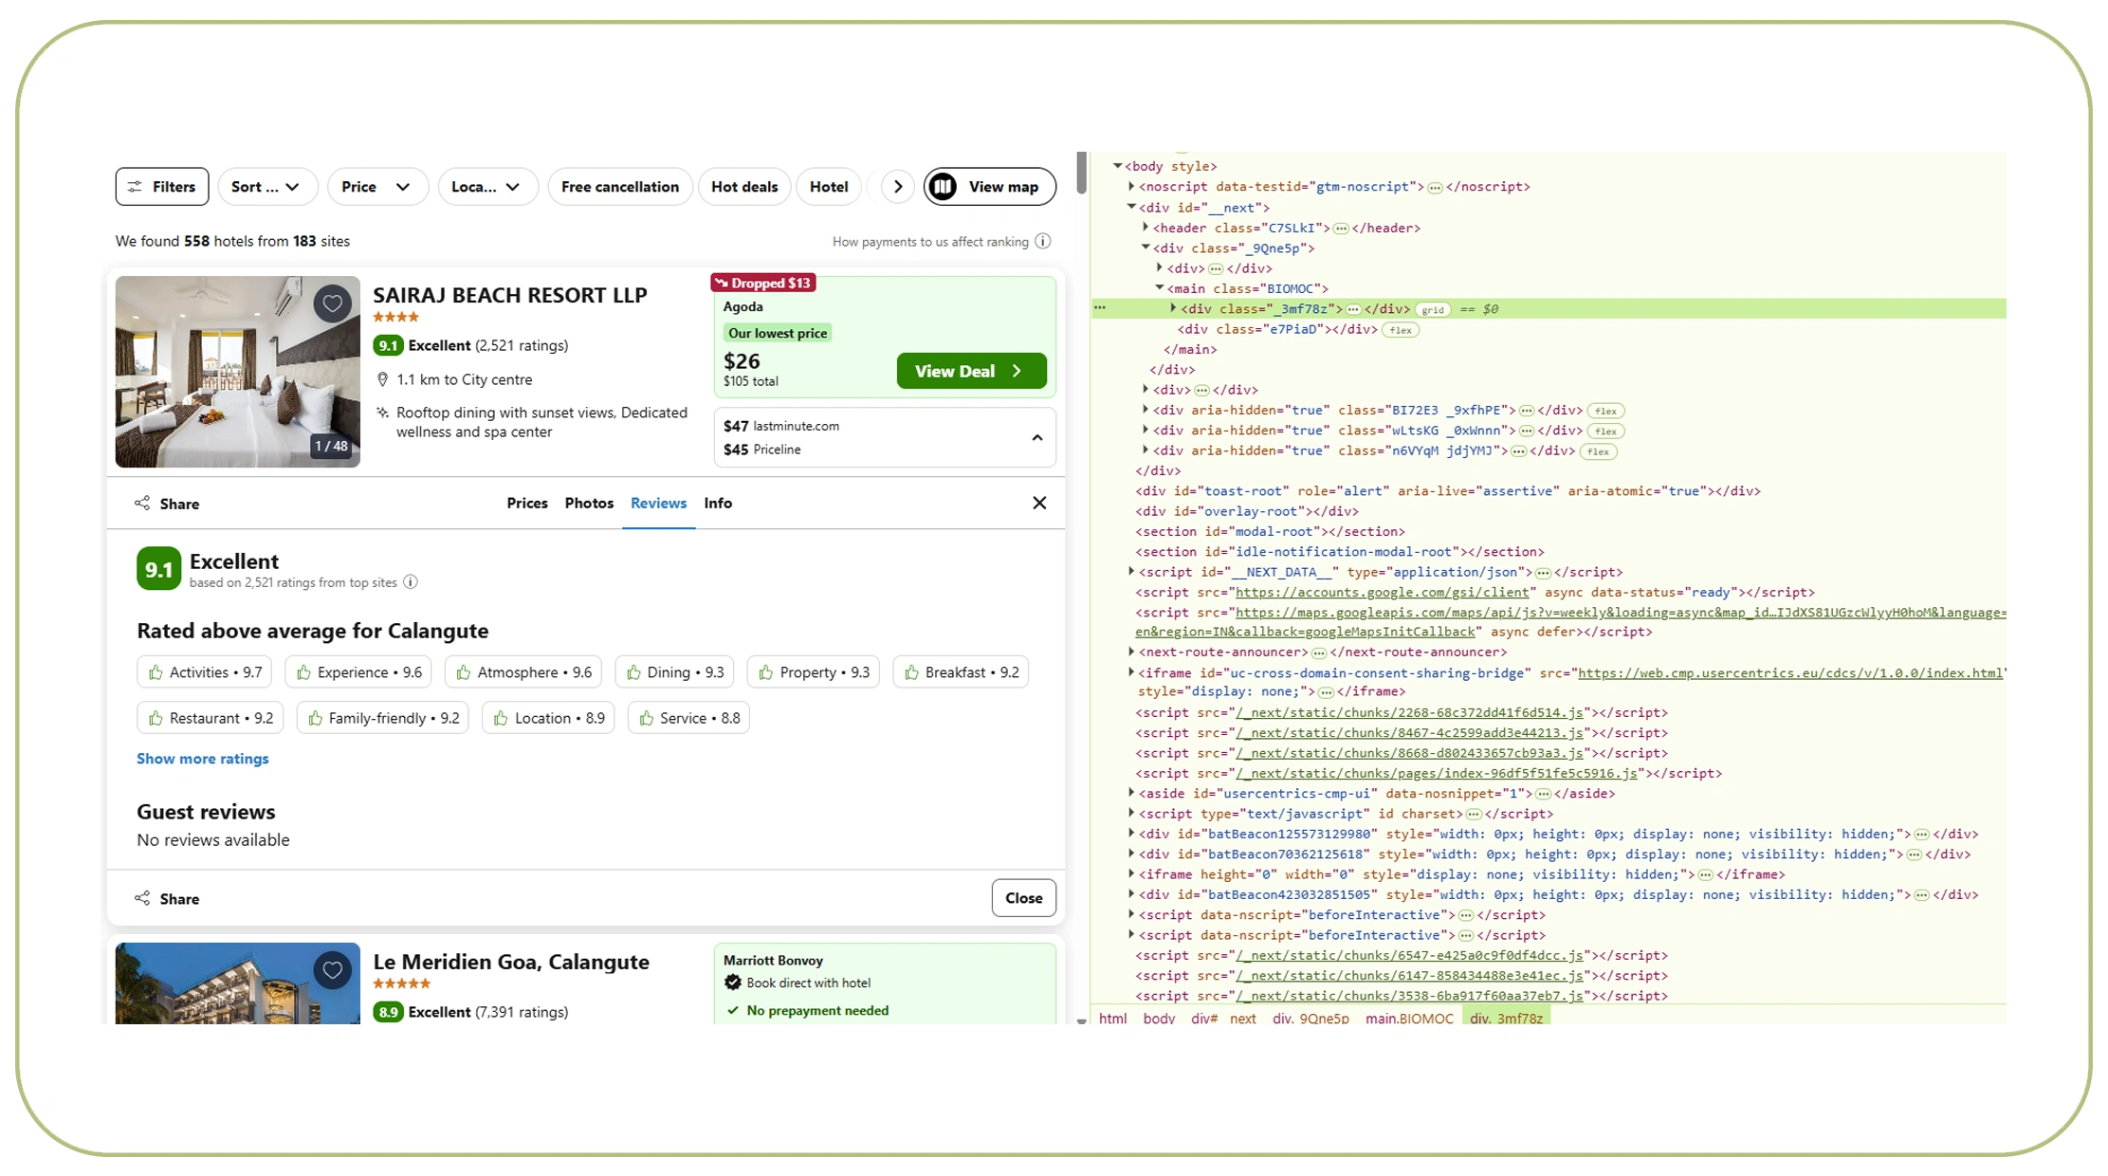Click the top Share icon

click(x=142, y=503)
